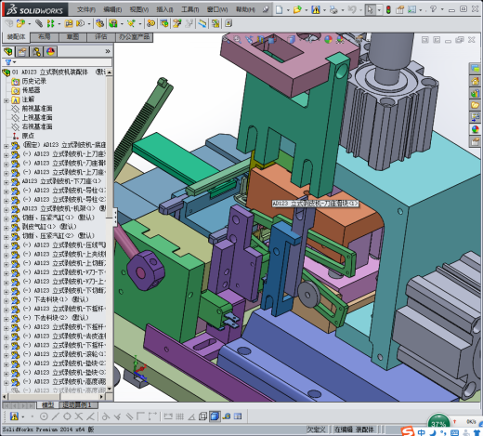This screenshot has height=436, width=483.
Task: Toggle the selected shaded-cube icon in bottom toolbar
Action: click(x=215, y=416)
